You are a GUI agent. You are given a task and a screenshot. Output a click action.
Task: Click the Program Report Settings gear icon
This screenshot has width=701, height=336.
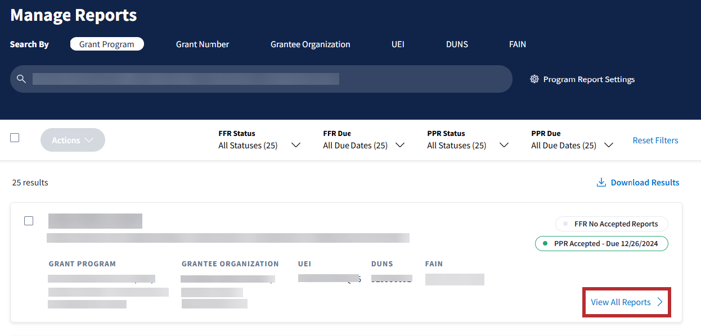(x=534, y=79)
